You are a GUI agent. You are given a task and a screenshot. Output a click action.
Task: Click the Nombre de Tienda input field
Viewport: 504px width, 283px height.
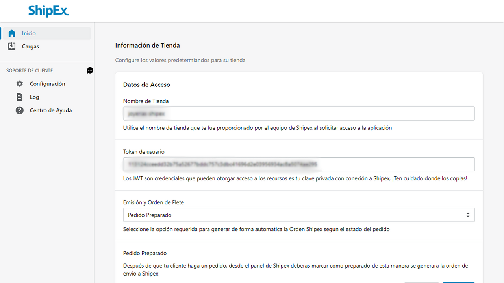[299, 114]
